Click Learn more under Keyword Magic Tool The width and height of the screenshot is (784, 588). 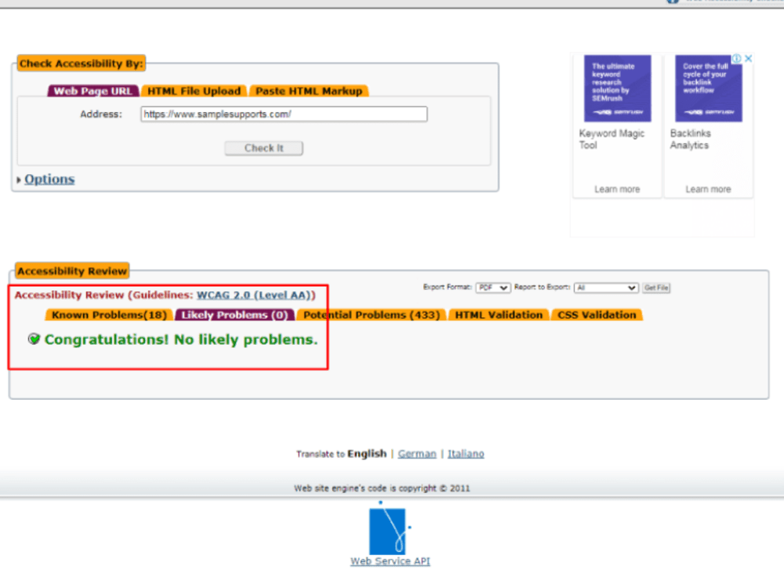pos(617,189)
